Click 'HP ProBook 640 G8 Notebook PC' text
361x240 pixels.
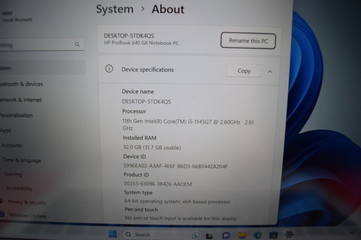click(142, 43)
